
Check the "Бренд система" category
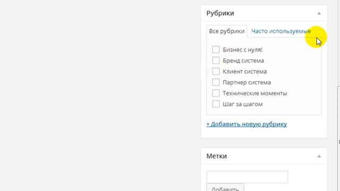click(216, 60)
